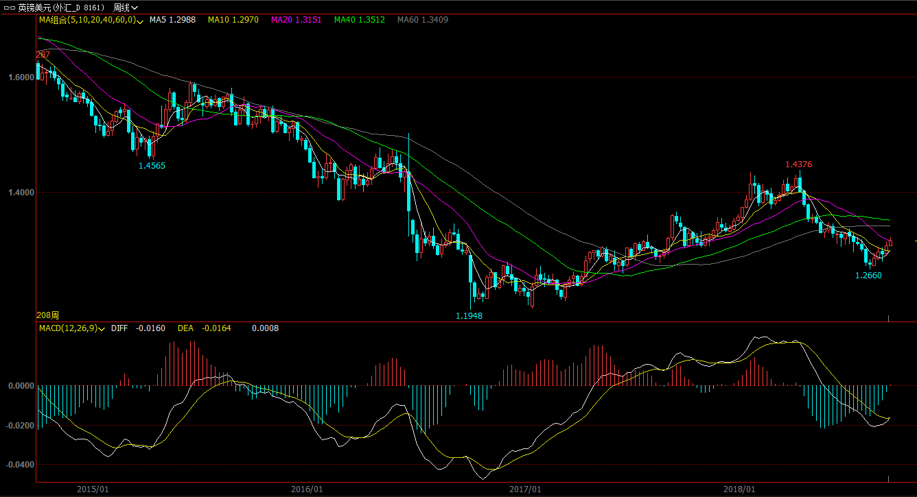Click the 2016/01 date axis label
This screenshot has width=917, height=497.
tap(307, 489)
